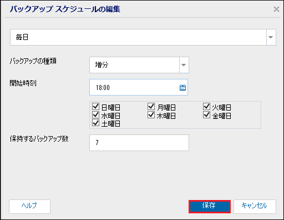Toggle the 木曜日 checkbox

tap(151, 115)
